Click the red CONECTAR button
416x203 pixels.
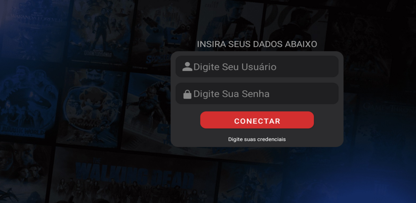point(257,120)
